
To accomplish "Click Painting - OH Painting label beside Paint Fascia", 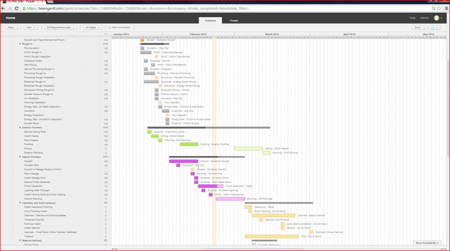I will tap(177, 140).
